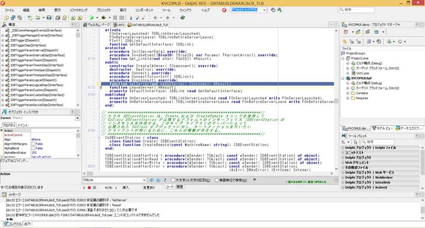This screenshot has height=228, width=425.
Task: Switch to the Model View tab
Action: pyautogui.click(x=382, y=128)
